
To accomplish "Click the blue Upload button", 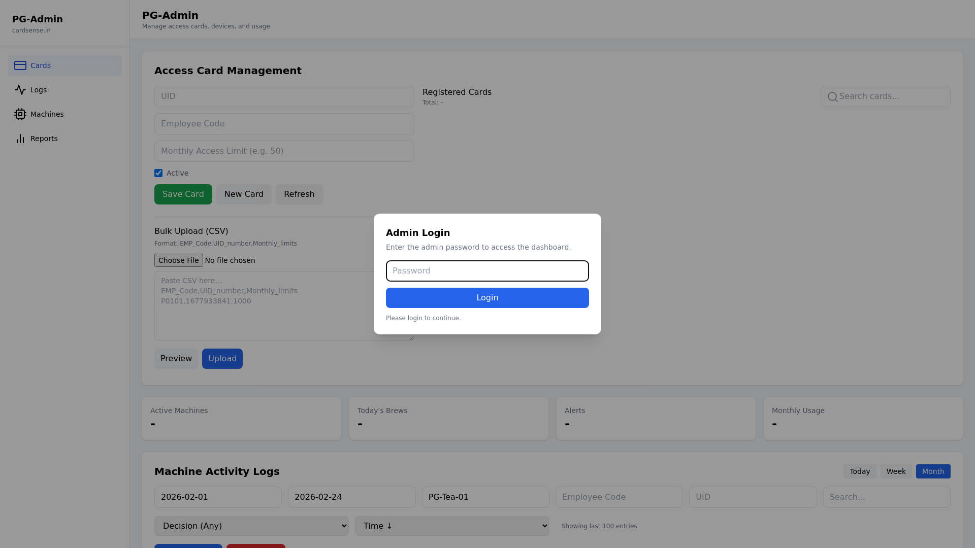I will tap(222, 359).
